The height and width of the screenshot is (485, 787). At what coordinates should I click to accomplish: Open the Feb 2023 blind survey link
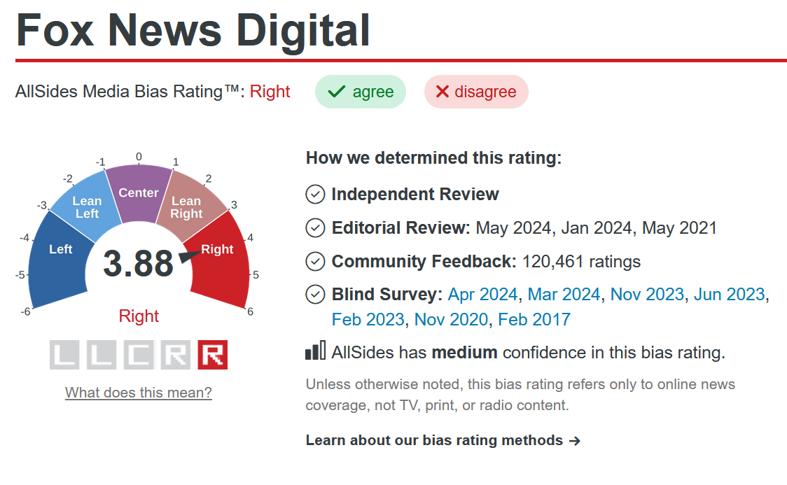pyautogui.click(x=368, y=320)
